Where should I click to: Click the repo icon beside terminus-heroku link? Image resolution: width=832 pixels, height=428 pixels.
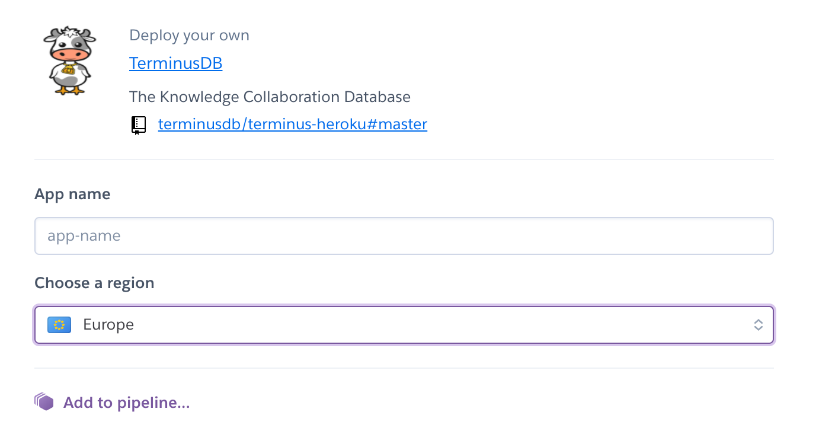[139, 124]
